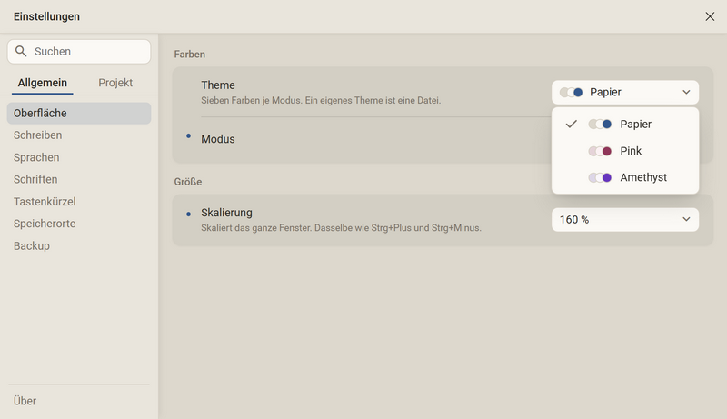The height and width of the screenshot is (419, 727).
Task: Click the Pink theme color swatch icon
Action: (600, 151)
